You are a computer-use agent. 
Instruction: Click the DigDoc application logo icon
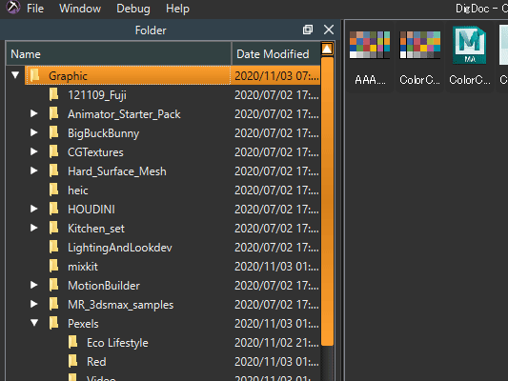[13, 7]
